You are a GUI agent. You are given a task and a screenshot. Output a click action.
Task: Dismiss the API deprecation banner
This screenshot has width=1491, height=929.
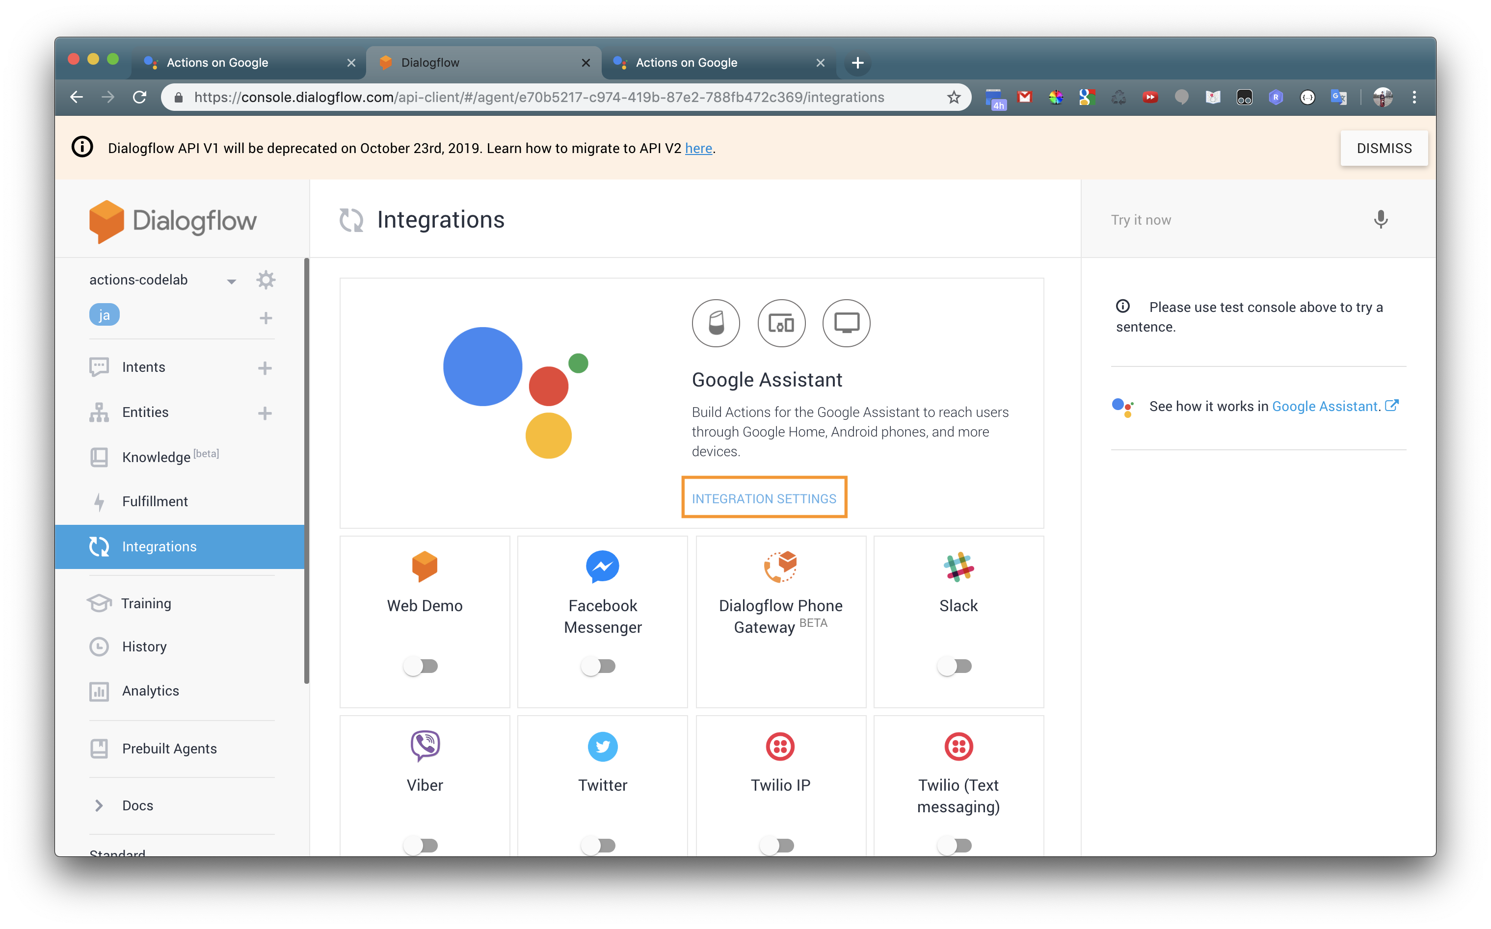[x=1384, y=148]
